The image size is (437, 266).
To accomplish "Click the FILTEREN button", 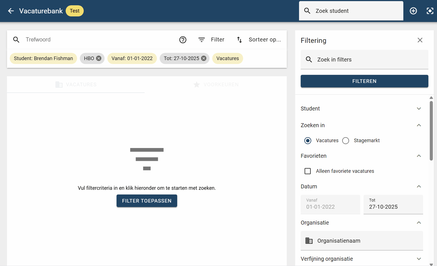I will (x=364, y=81).
